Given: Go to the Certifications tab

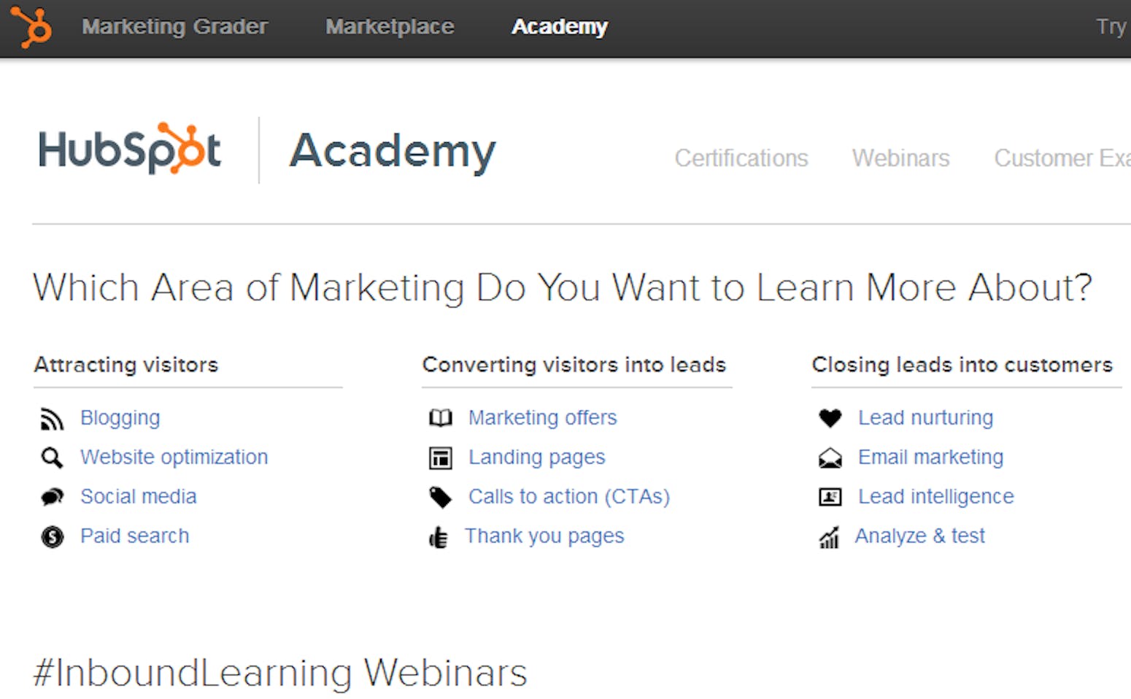Looking at the screenshot, I should [x=741, y=158].
